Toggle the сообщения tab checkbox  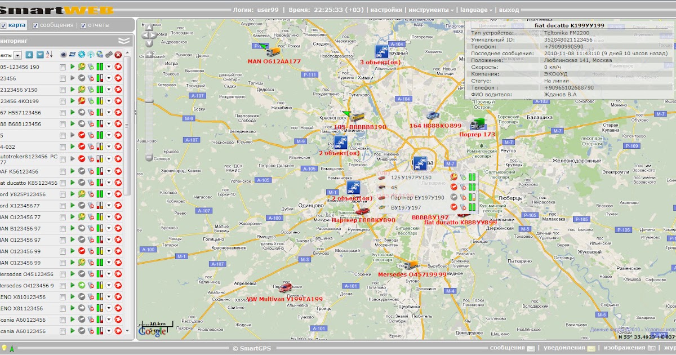pyautogui.click(x=35, y=25)
